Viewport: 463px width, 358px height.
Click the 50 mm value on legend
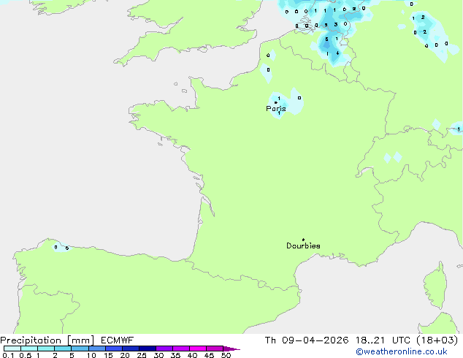click(x=226, y=356)
